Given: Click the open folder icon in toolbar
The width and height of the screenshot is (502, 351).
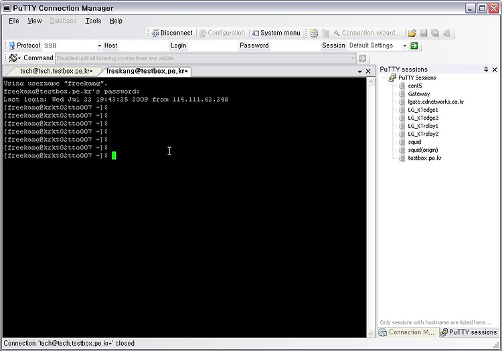Looking at the screenshot, I should (412, 33).
